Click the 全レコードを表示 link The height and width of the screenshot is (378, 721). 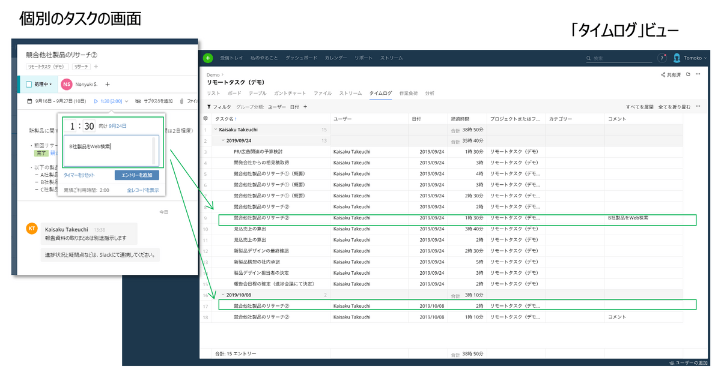click(143, 190)
